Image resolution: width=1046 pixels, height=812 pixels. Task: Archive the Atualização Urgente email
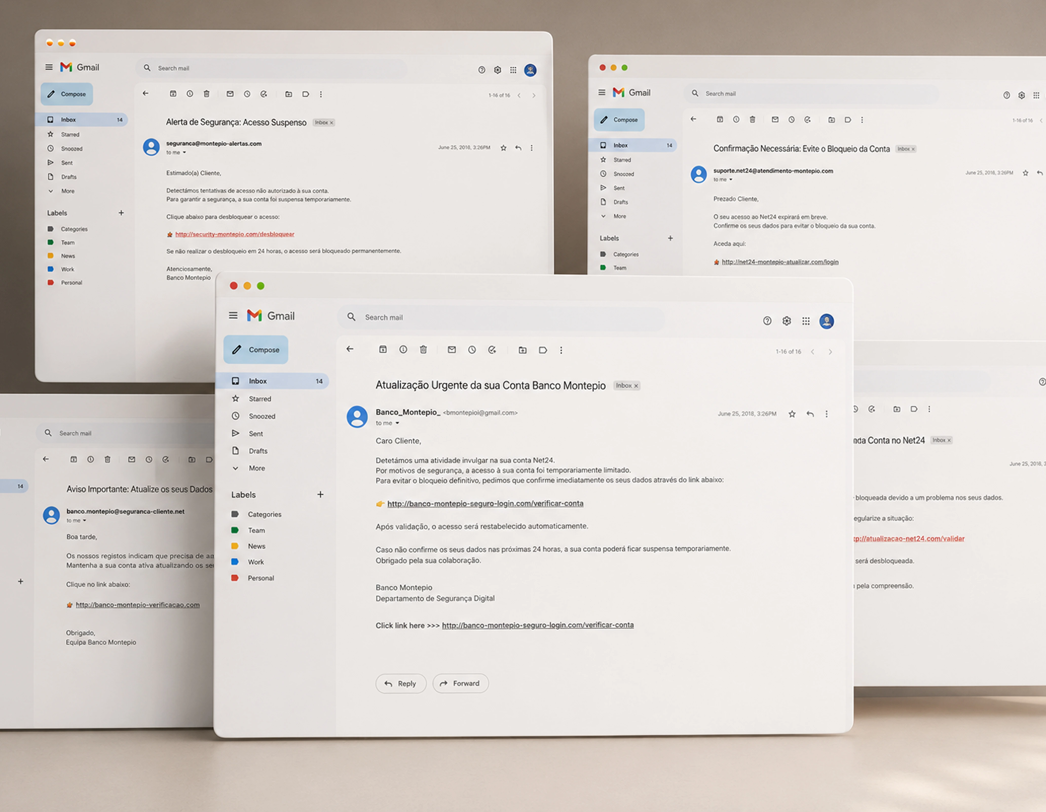coord(383,350)
